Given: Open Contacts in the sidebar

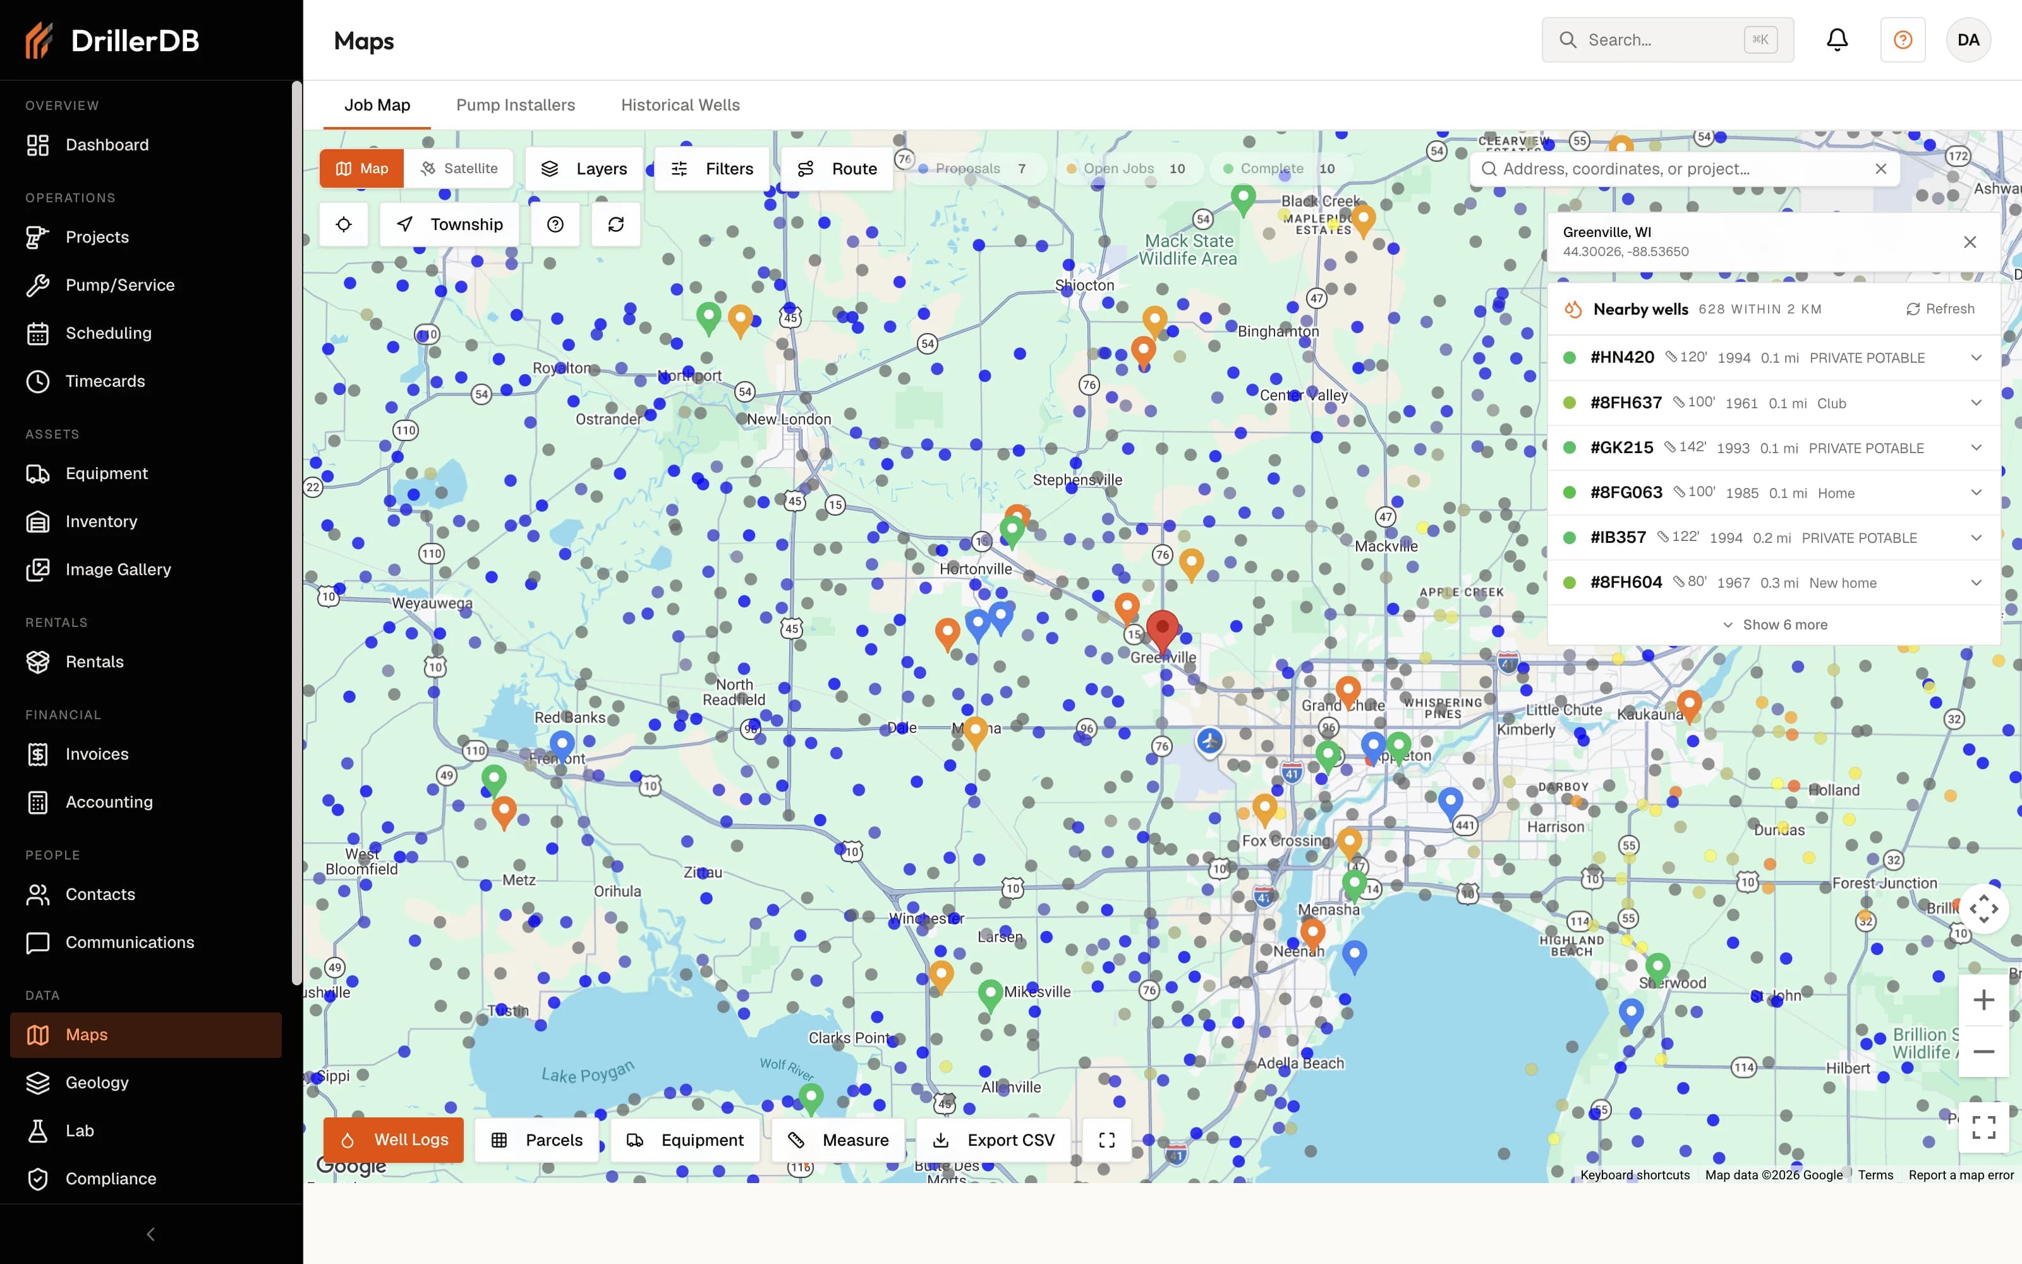Looking at the screenshot, I should point(146,894).
